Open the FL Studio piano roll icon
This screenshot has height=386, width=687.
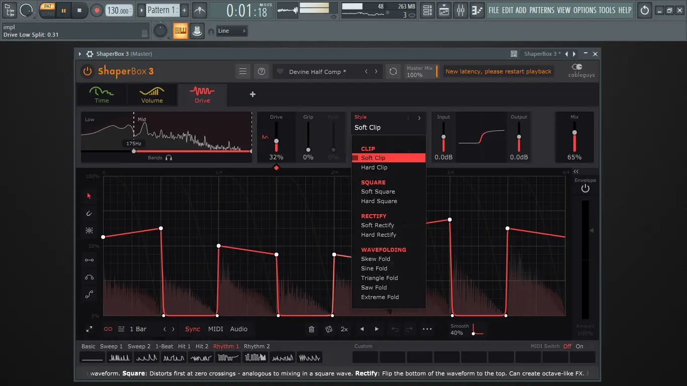tap(477, 10)
